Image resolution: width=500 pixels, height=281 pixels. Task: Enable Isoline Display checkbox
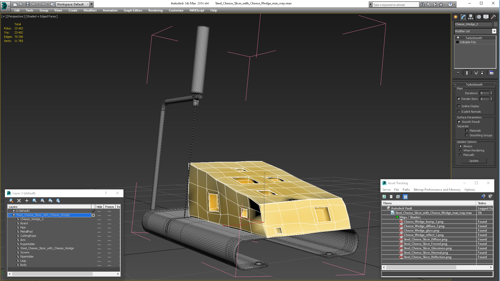click(459, 106)
